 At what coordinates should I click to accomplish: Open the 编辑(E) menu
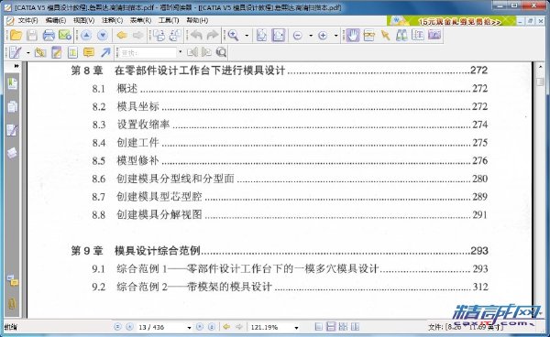56,20
